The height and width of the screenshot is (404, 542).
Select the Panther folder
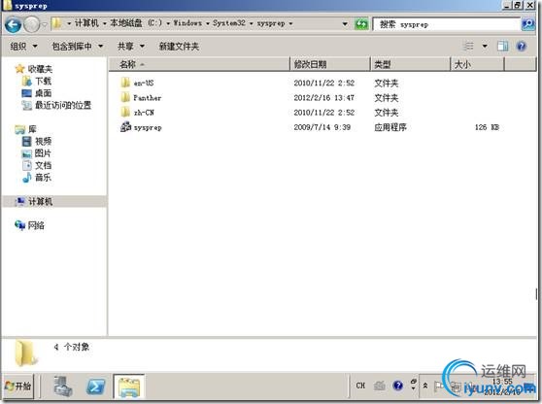coord(141,98)
